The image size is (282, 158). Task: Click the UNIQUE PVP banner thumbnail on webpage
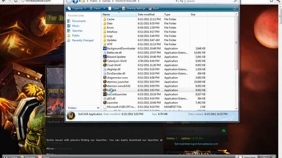tap(55, 91)
